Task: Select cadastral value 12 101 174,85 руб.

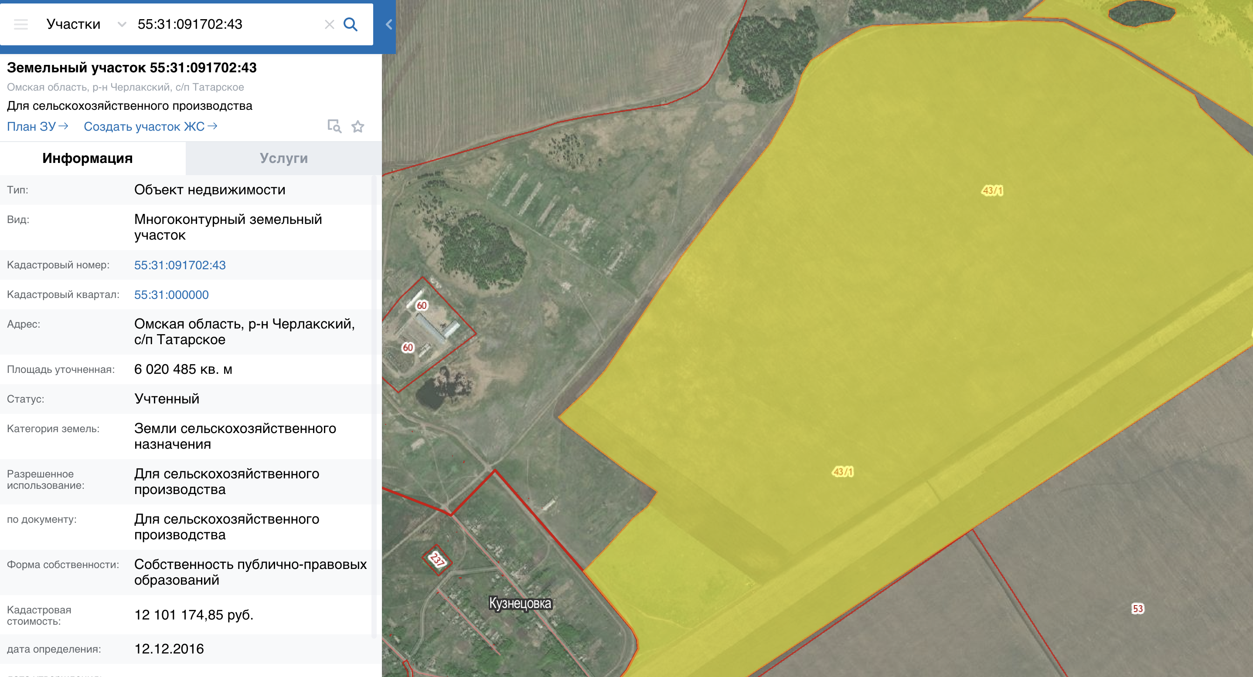Action: click(194, 615)
